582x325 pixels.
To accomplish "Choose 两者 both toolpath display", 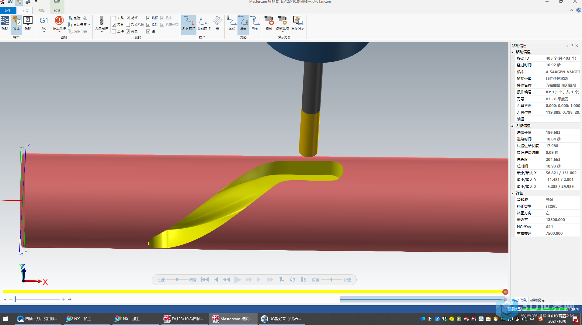I will point(255,23).
